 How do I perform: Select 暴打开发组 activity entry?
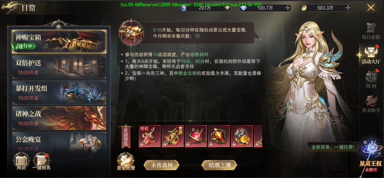(x=59, y=92)
